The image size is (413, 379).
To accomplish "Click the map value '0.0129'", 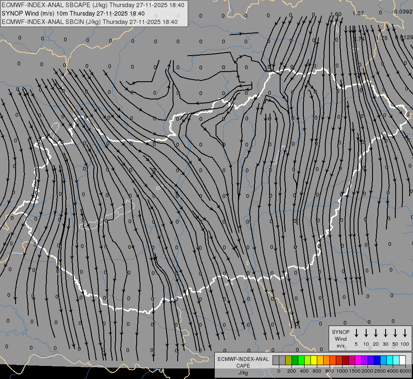I will click(404, 37).
